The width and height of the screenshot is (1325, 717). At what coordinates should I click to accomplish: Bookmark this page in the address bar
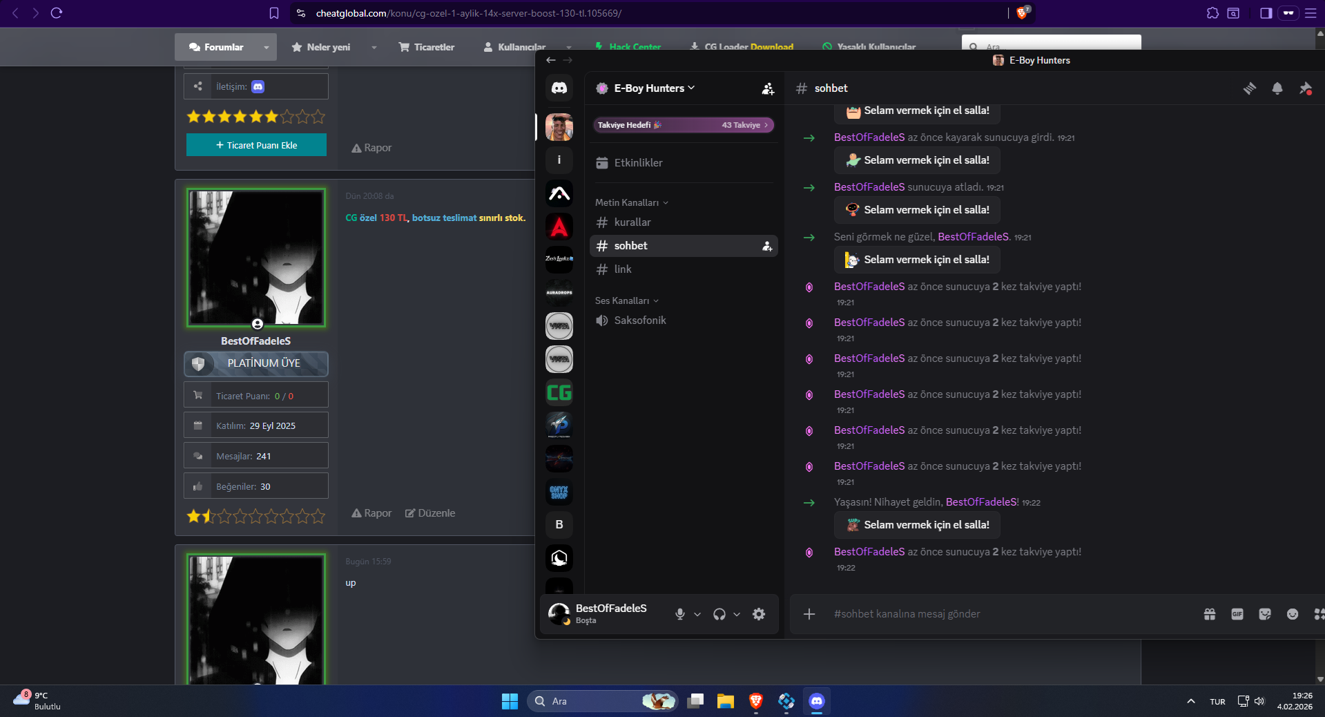[x=274, y=13]
